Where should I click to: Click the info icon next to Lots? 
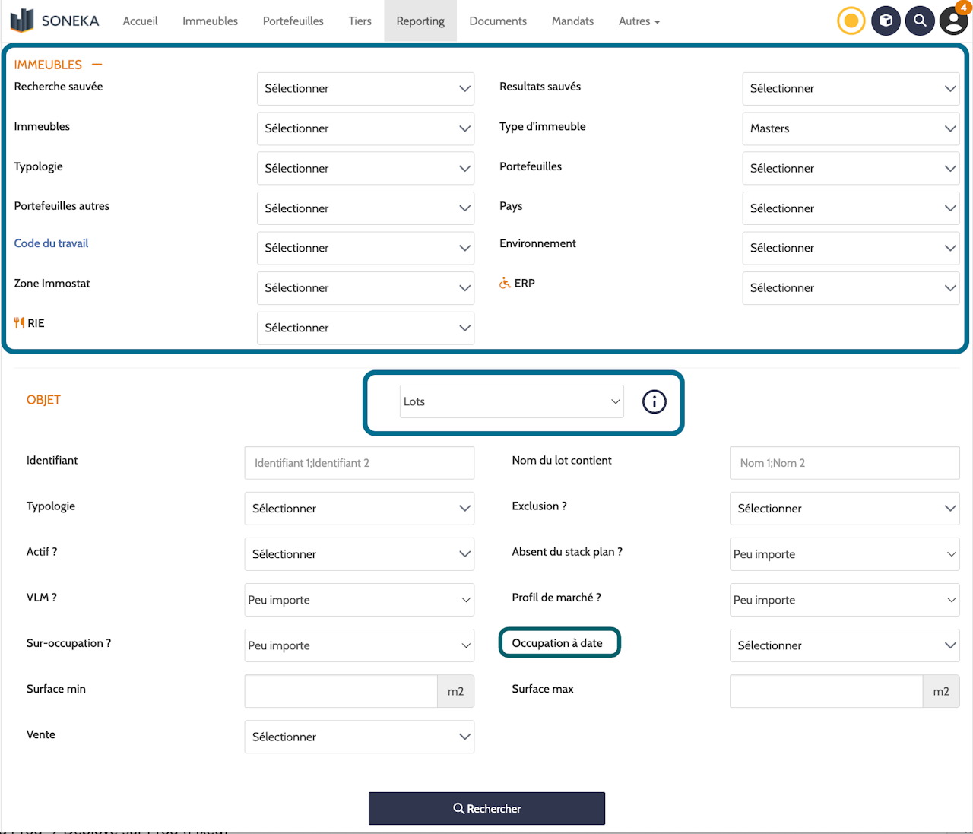654,401
